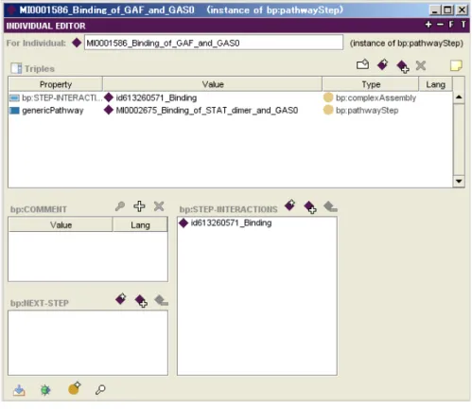Click the magnifier search icon at bottom
The height and width of the screenshot is (410, 472).
click(x=100, y=390)
